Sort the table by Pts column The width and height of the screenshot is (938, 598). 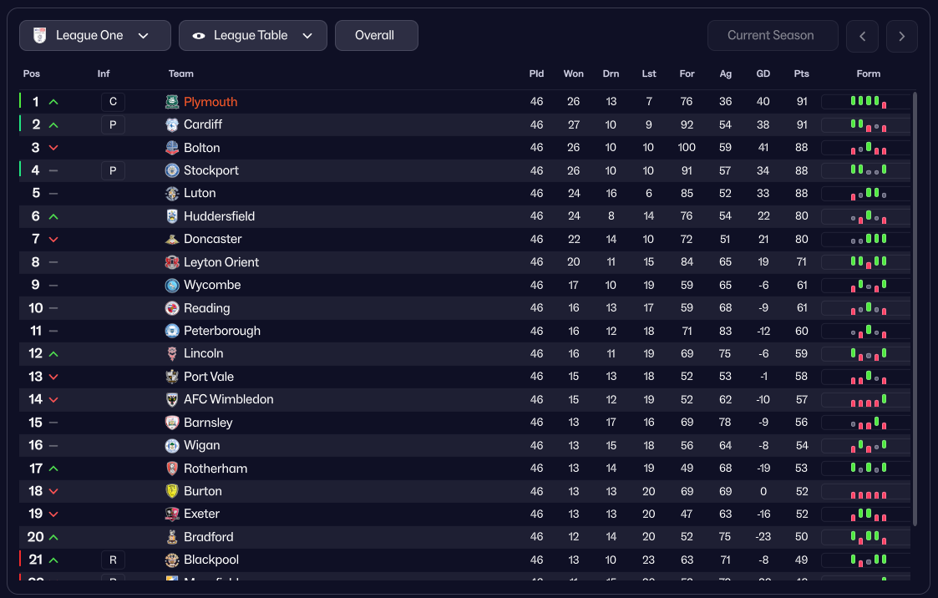pyautogui.click(x=802, y=73)
